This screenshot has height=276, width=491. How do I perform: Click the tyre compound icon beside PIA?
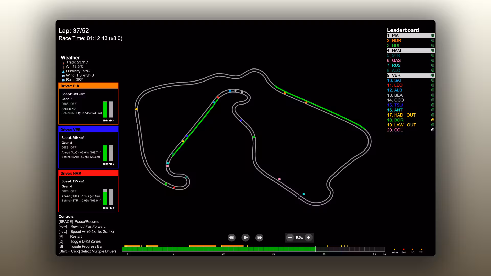(433, 36)
